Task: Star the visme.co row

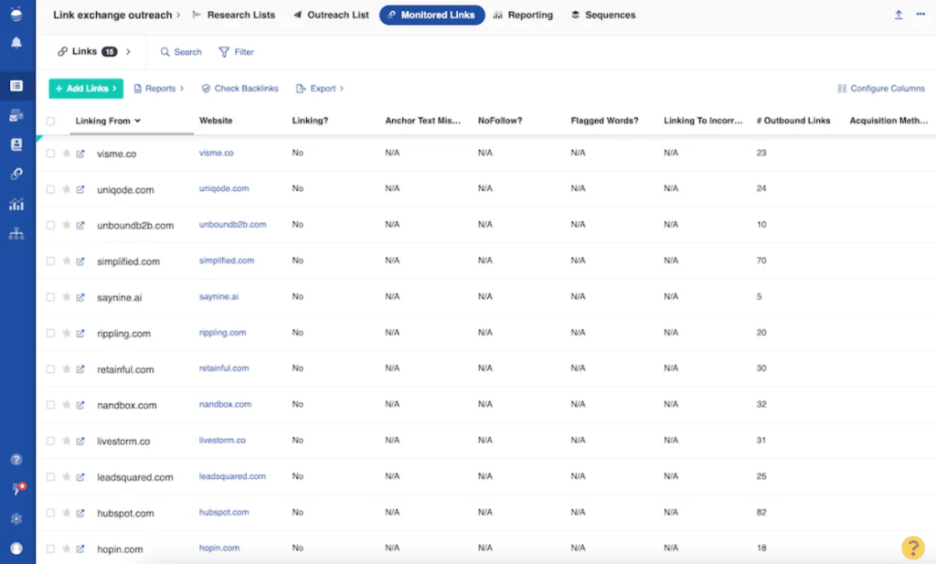Action: [67, 154]
